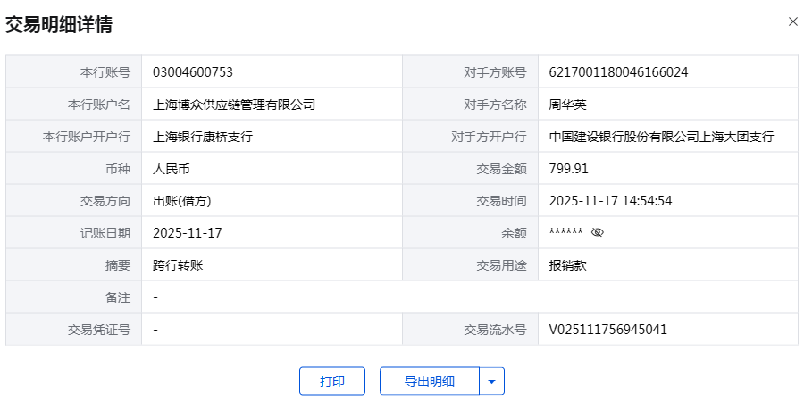The width and height of the screenshot is (804, 410).
Task: Select counterparty account 6217001180046166024
Action: (x=618, y=72)
